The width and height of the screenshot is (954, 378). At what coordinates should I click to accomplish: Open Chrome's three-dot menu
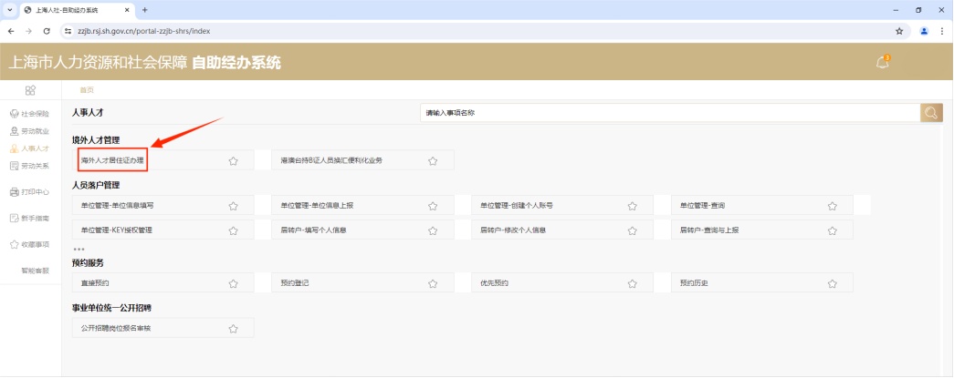(x=941, y=30)
